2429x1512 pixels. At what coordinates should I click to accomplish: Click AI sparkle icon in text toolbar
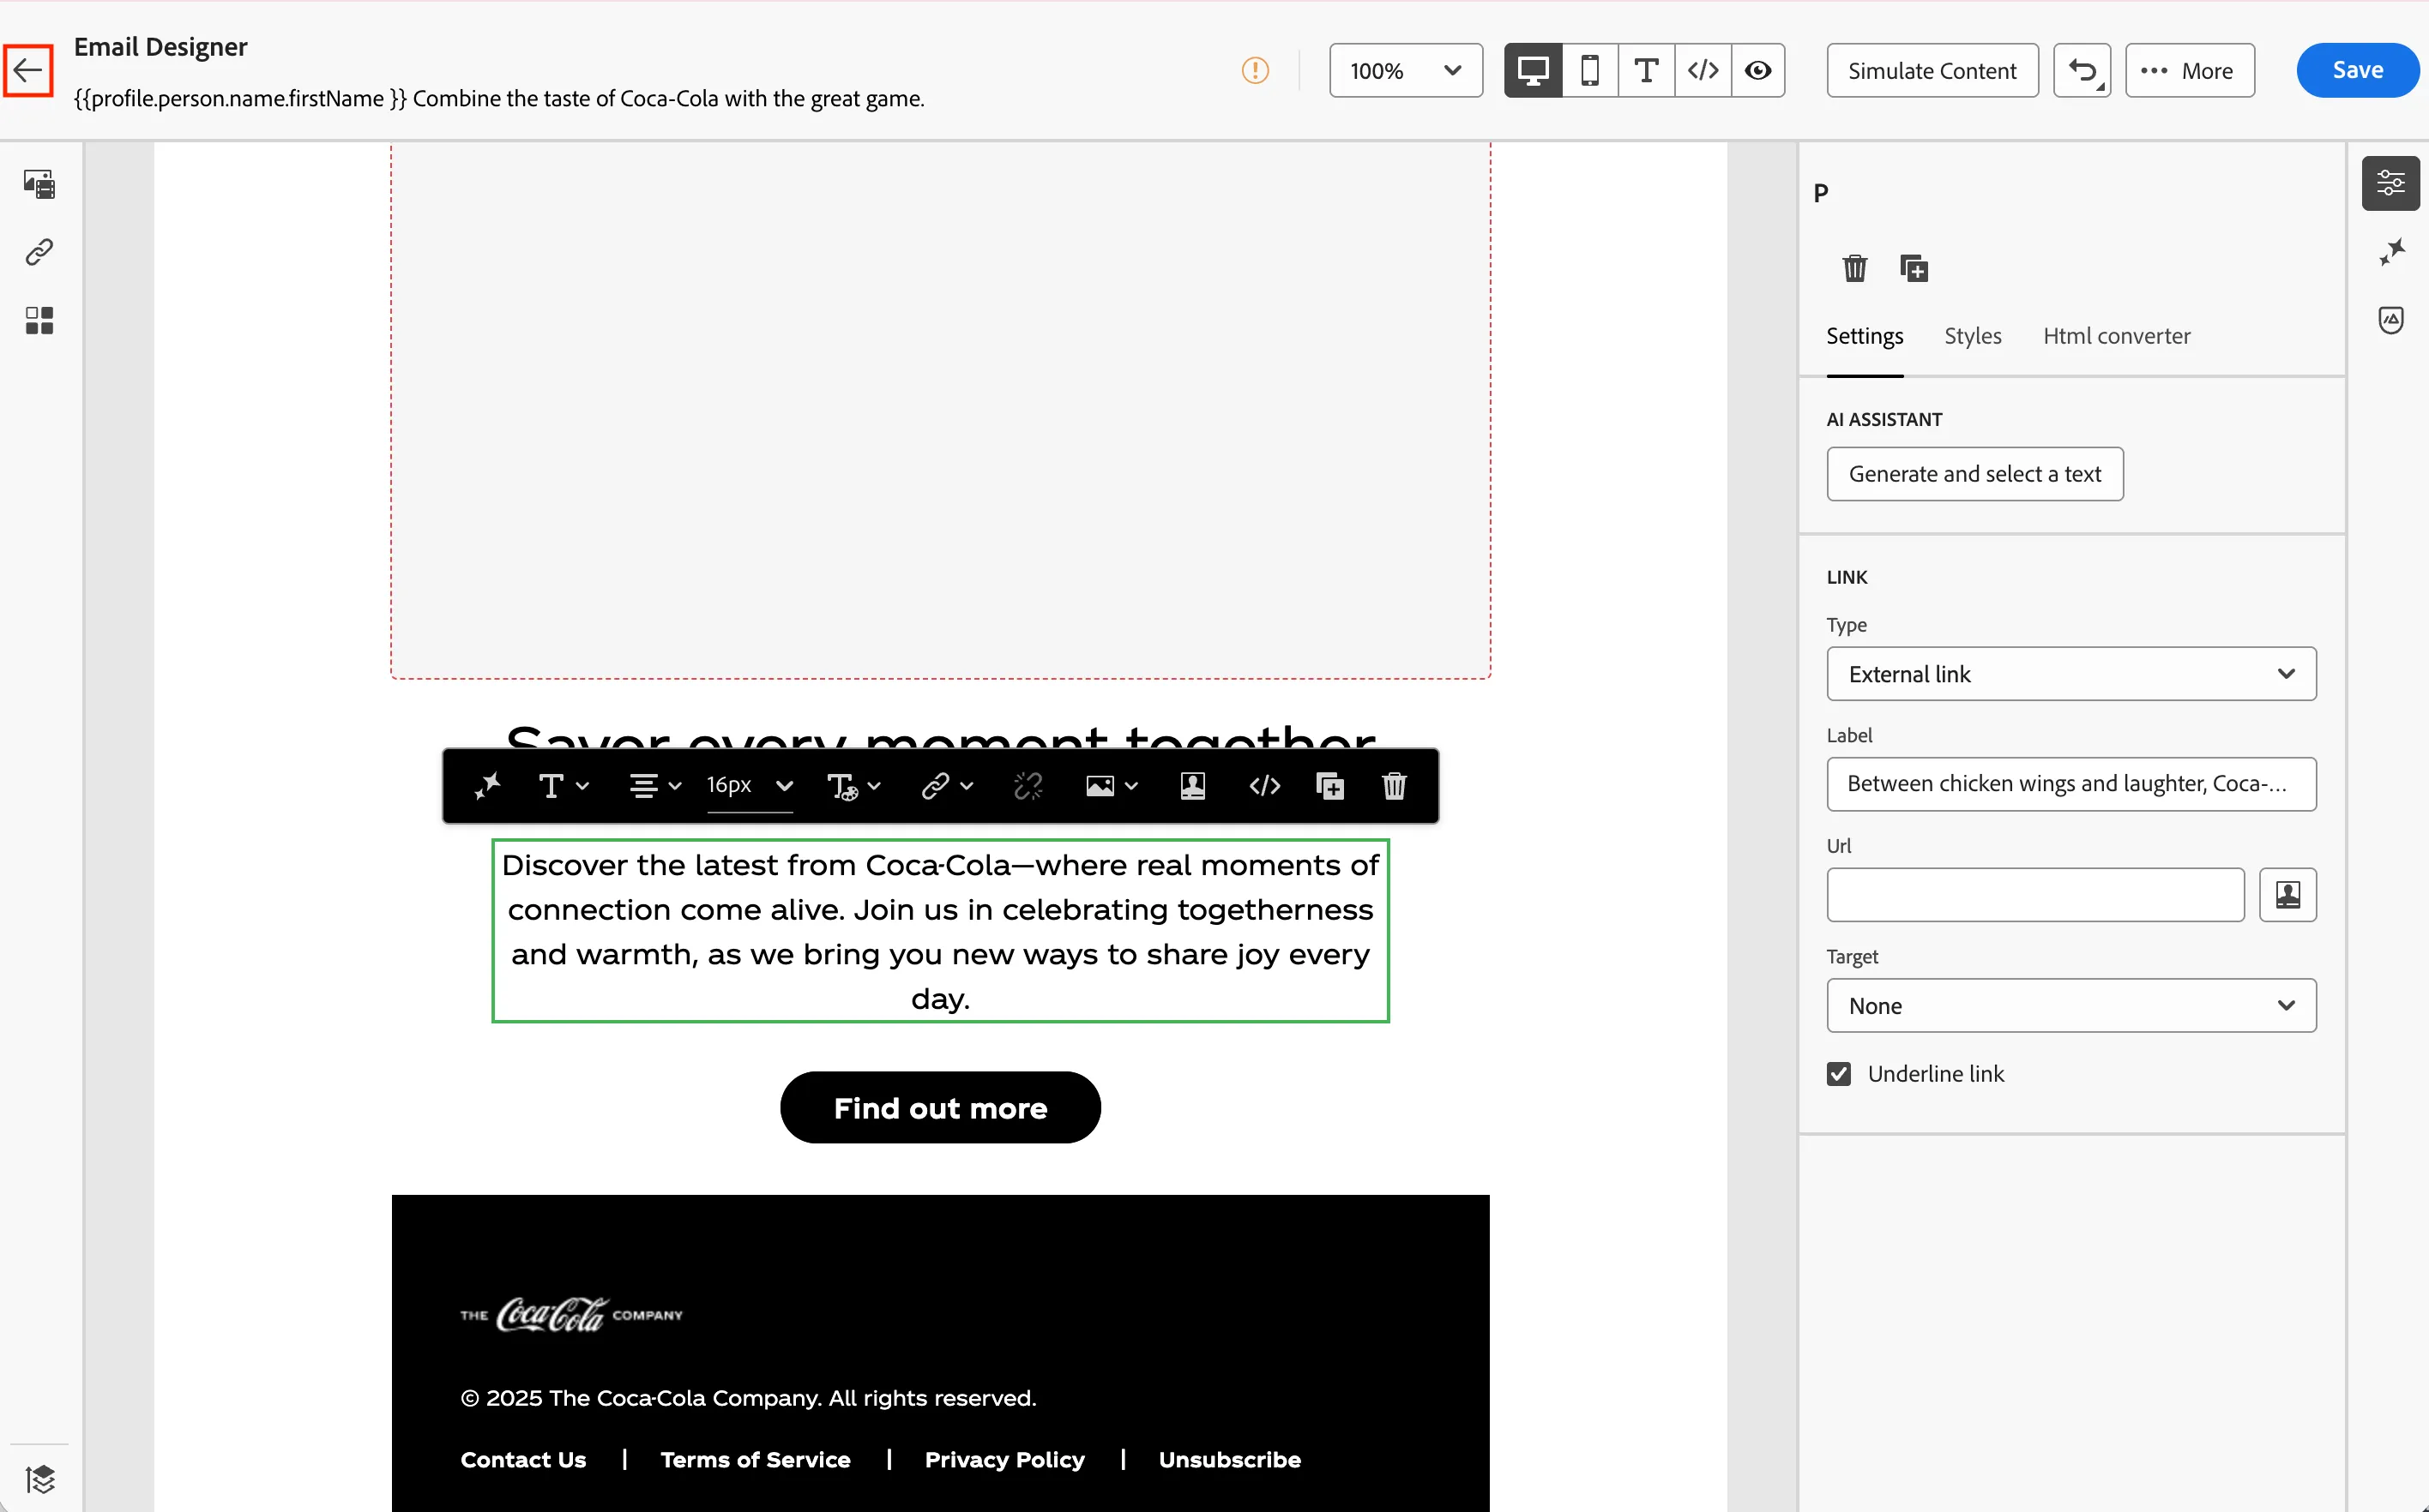pos(487,786)
